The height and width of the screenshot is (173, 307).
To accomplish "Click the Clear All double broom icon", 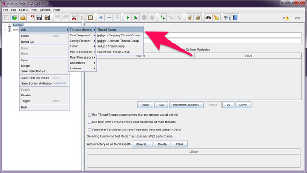I will [197, 17].
